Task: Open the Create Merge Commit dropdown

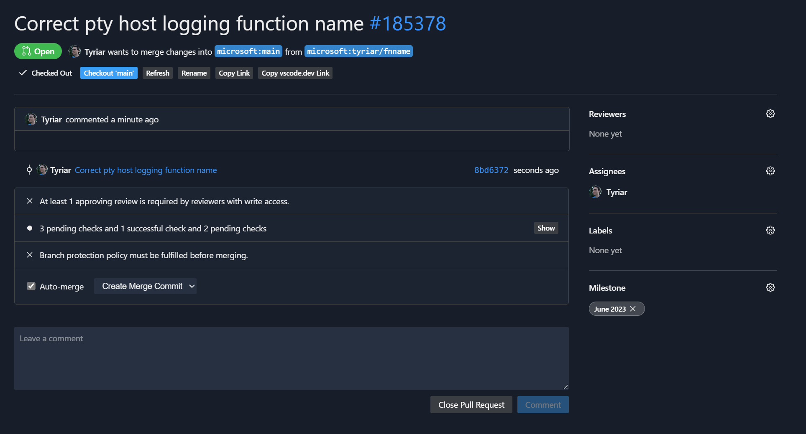Action: tap(145, 286)
